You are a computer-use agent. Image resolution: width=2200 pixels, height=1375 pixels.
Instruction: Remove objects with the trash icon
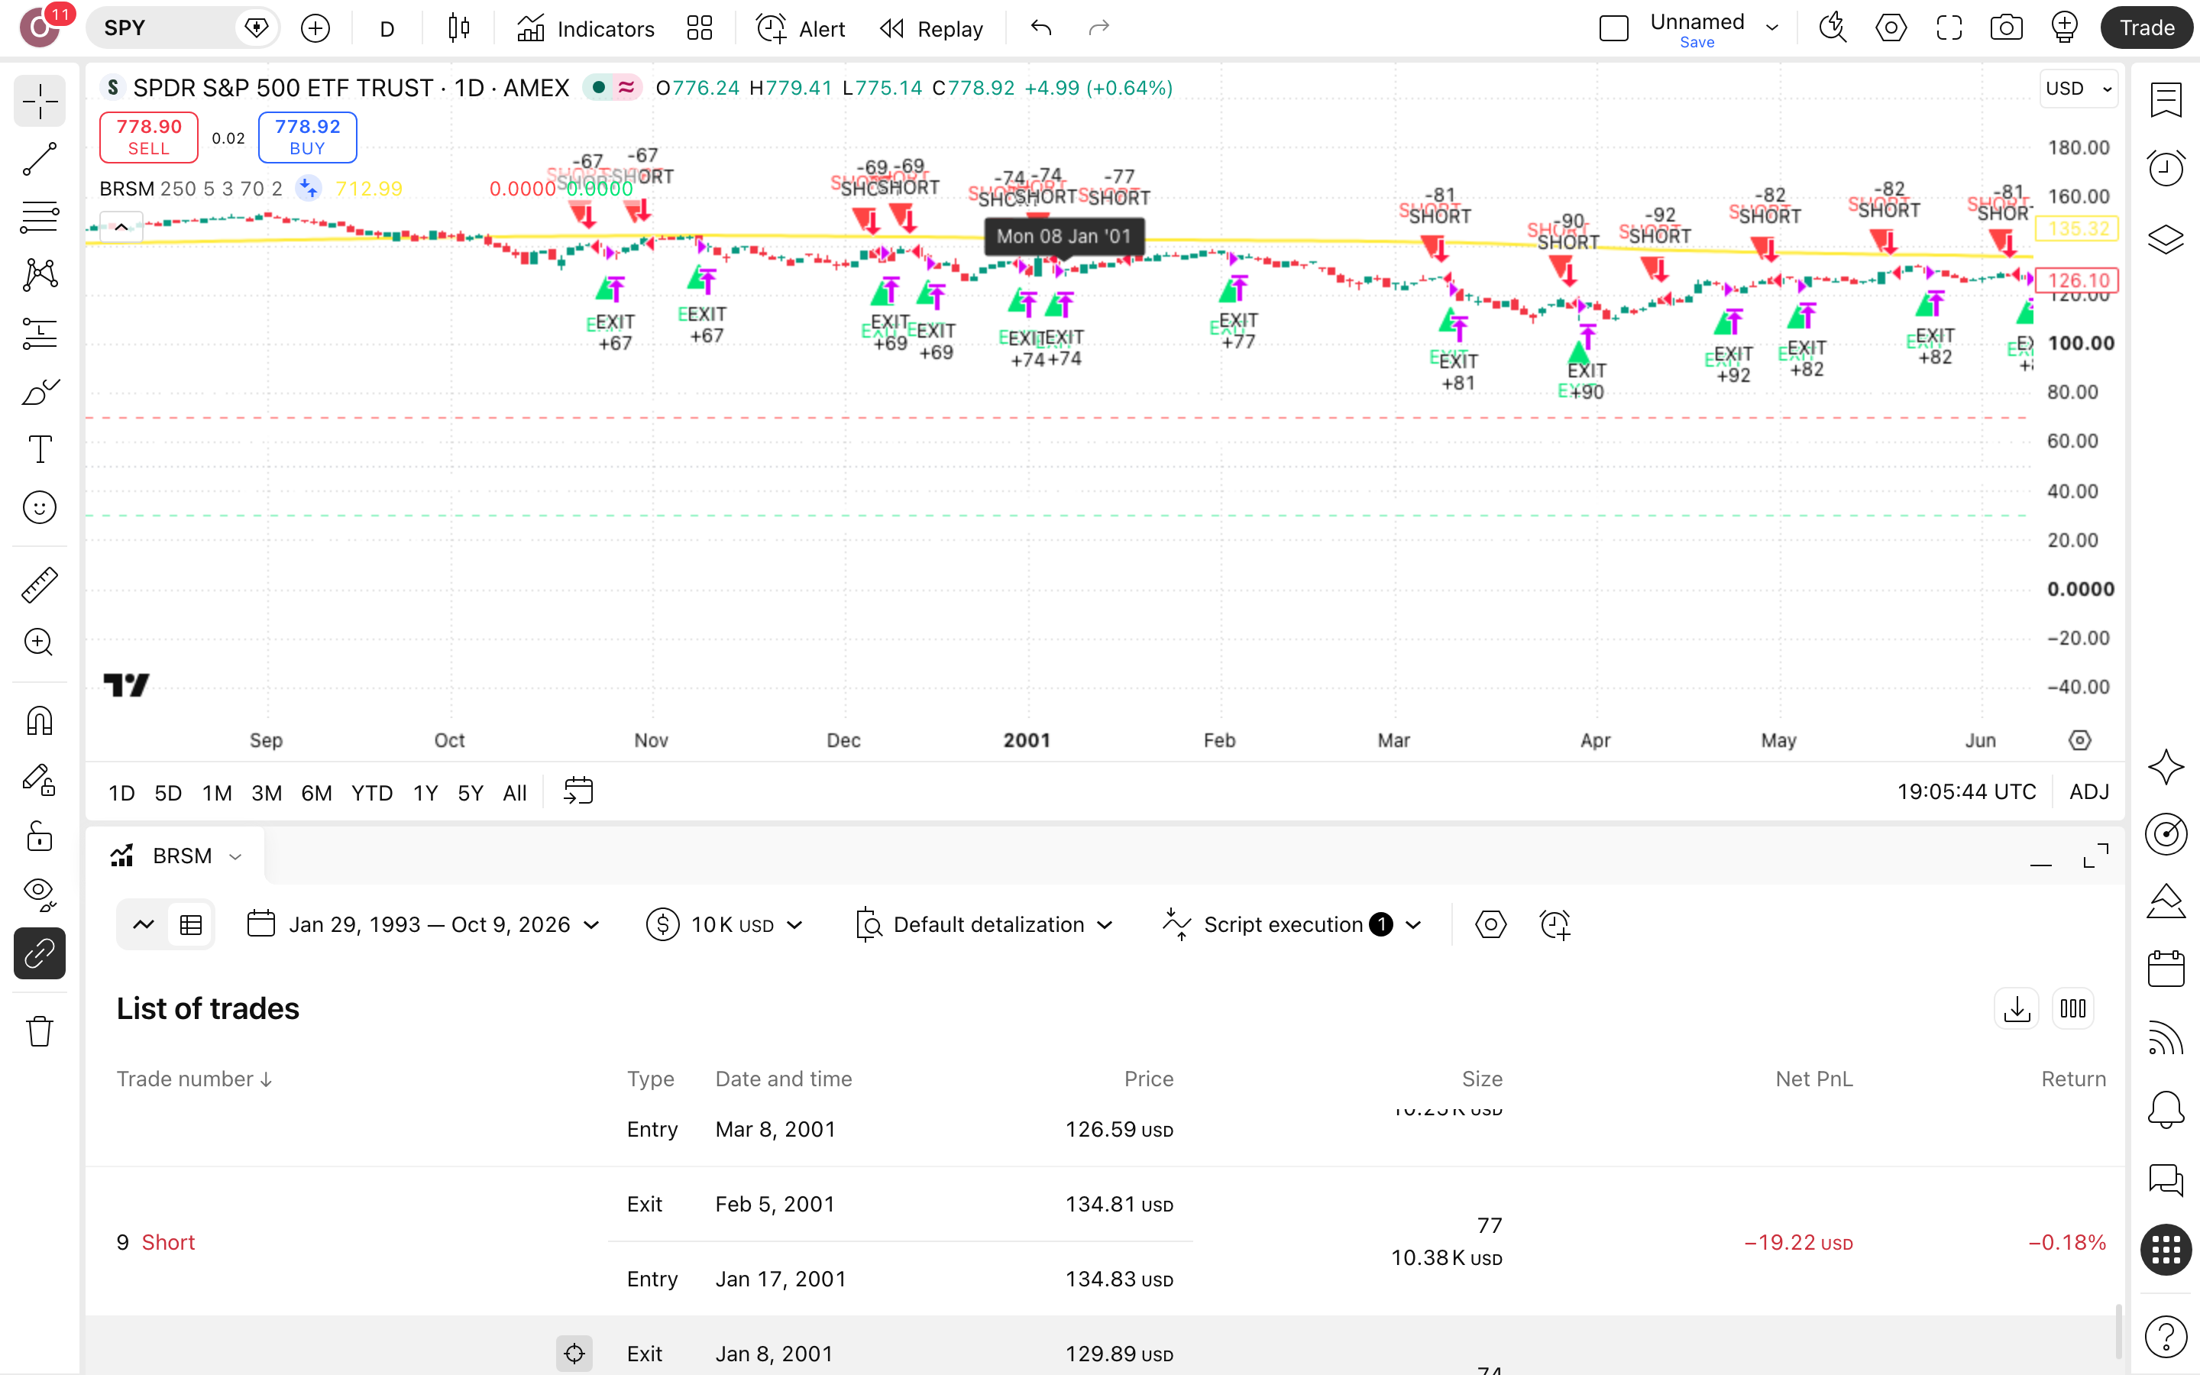point(39,1031)
